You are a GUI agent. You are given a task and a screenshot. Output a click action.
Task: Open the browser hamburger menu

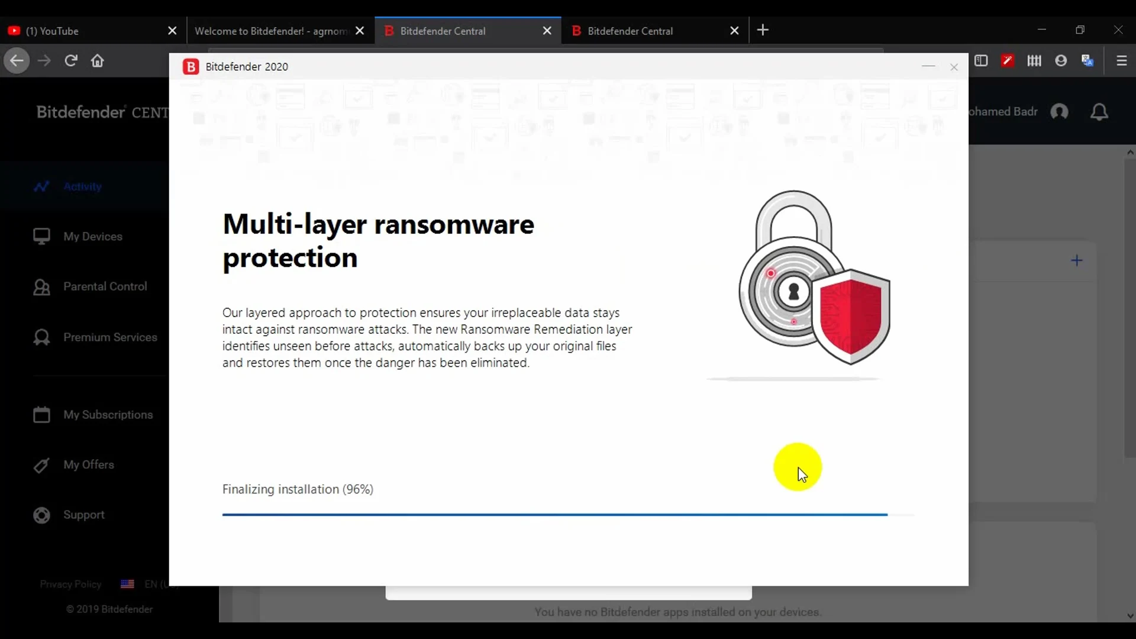1121,61
